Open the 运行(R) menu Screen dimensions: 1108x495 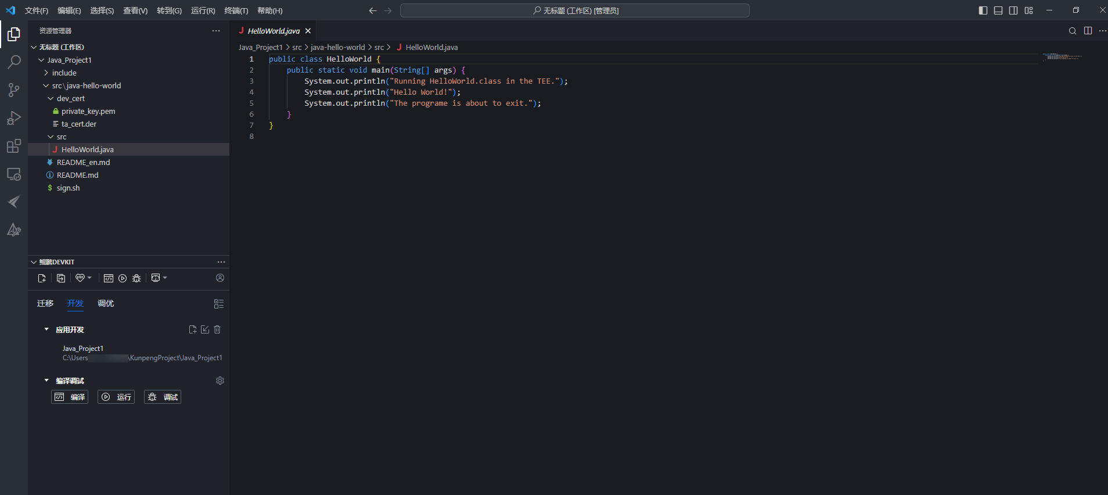203,10
